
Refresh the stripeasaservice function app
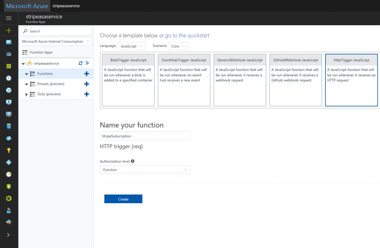(x=81, y=63)
